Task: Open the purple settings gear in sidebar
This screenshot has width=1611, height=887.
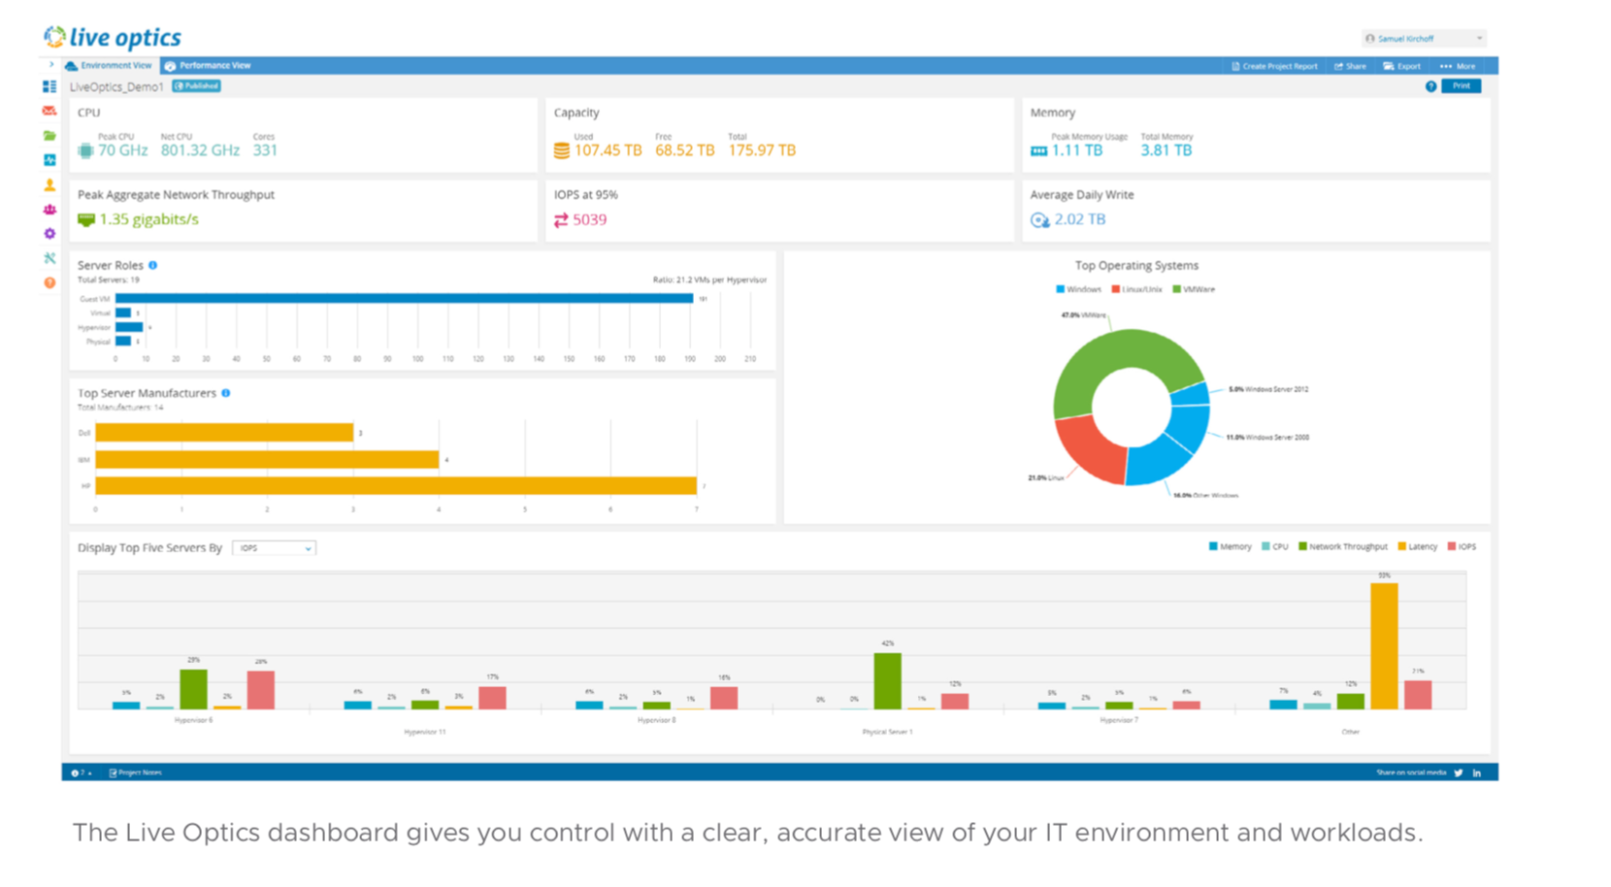Action: click(x=49, y=234)
